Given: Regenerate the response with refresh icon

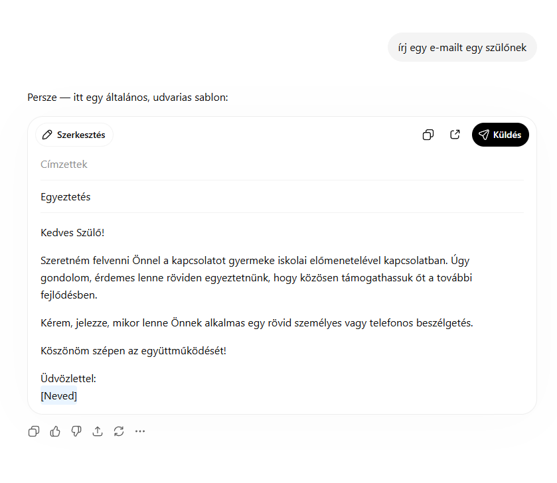Looking at the screenshot, I should click(119, 431).
